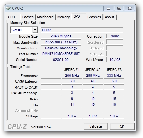This screenshot has width=143, height=138.
Task: Click CAS# Latency value 5.0
Action: point(114,81)
